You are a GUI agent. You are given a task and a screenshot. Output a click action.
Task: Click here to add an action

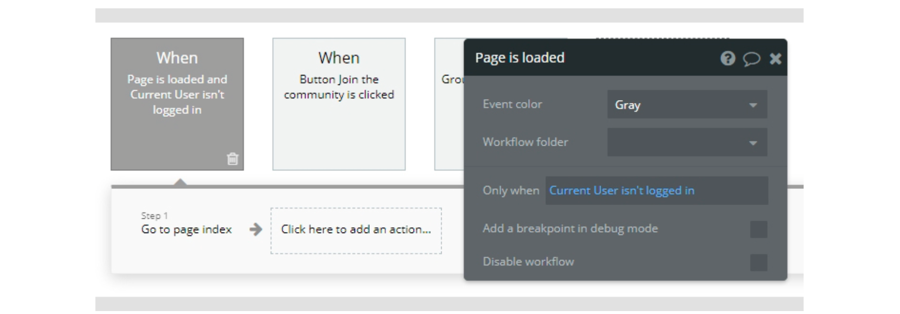[356, 230]
